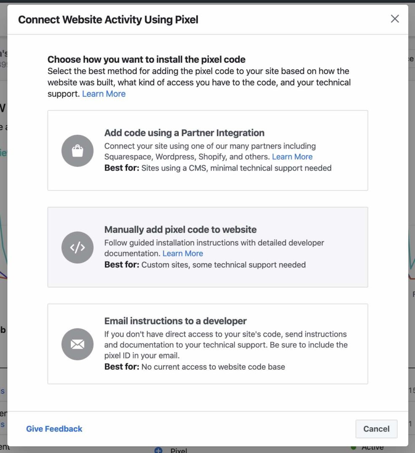Click the Active status label behind the modal
The height and width of the screenshot is (453, 415).
[371, 447]
